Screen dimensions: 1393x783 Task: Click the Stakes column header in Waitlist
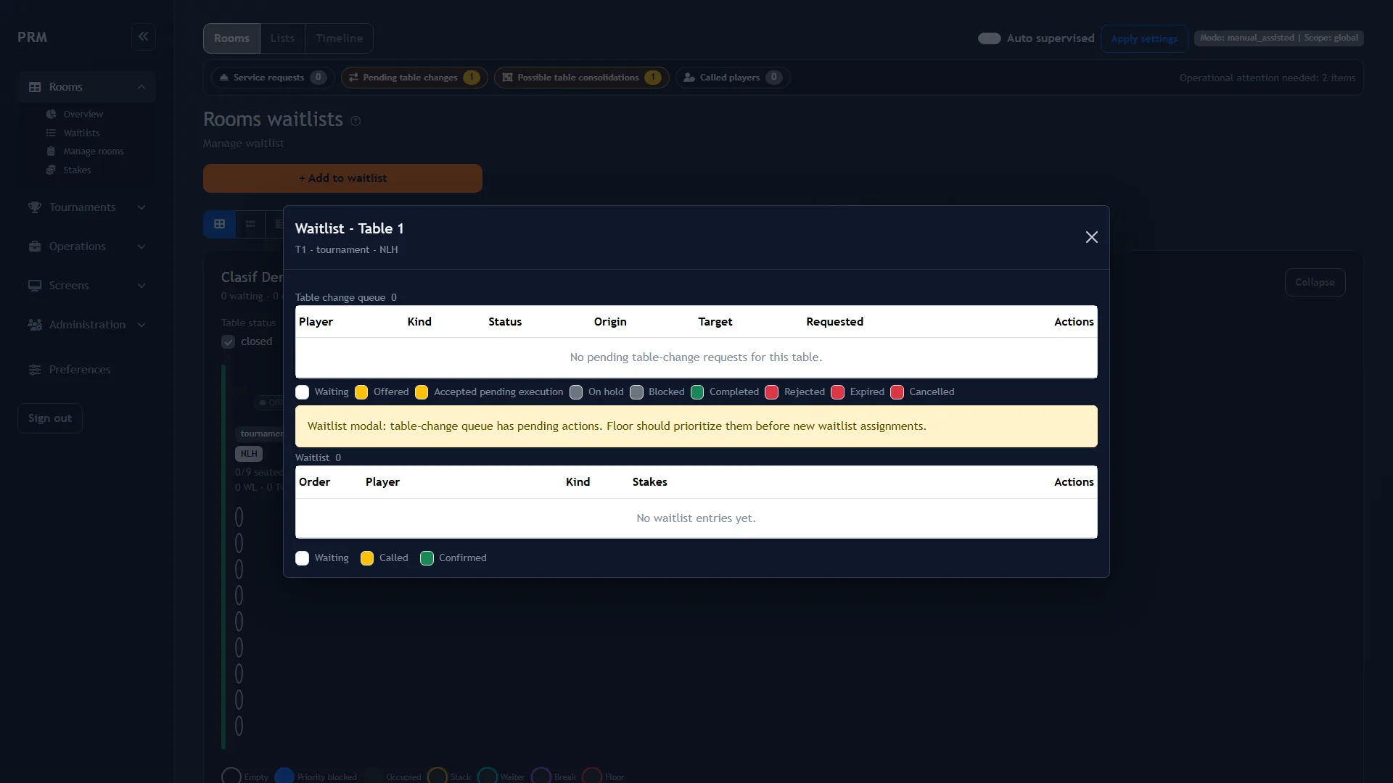(x=649, y=482)
